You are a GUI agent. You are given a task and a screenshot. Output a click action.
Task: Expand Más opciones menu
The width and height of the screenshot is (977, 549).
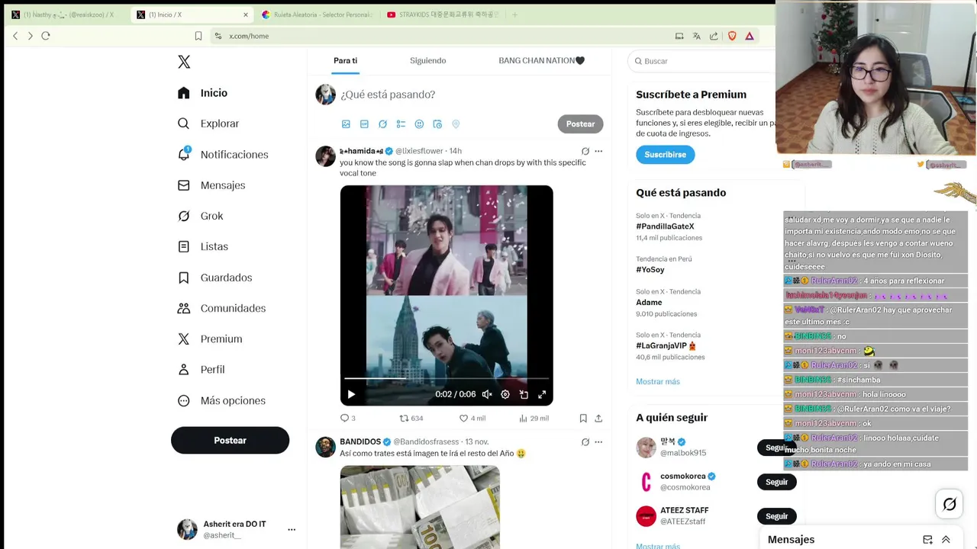[x=221, y=400]
